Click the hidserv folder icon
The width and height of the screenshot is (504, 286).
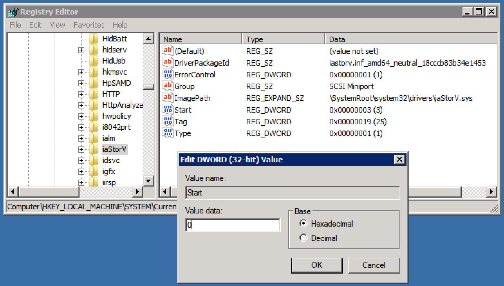tap(94, 50)
